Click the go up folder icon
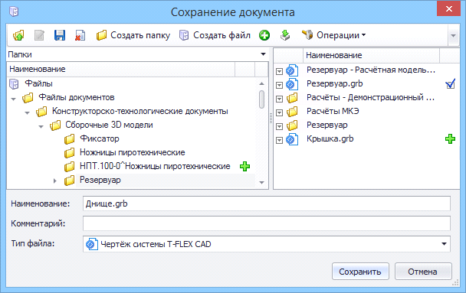 [18, 35]
